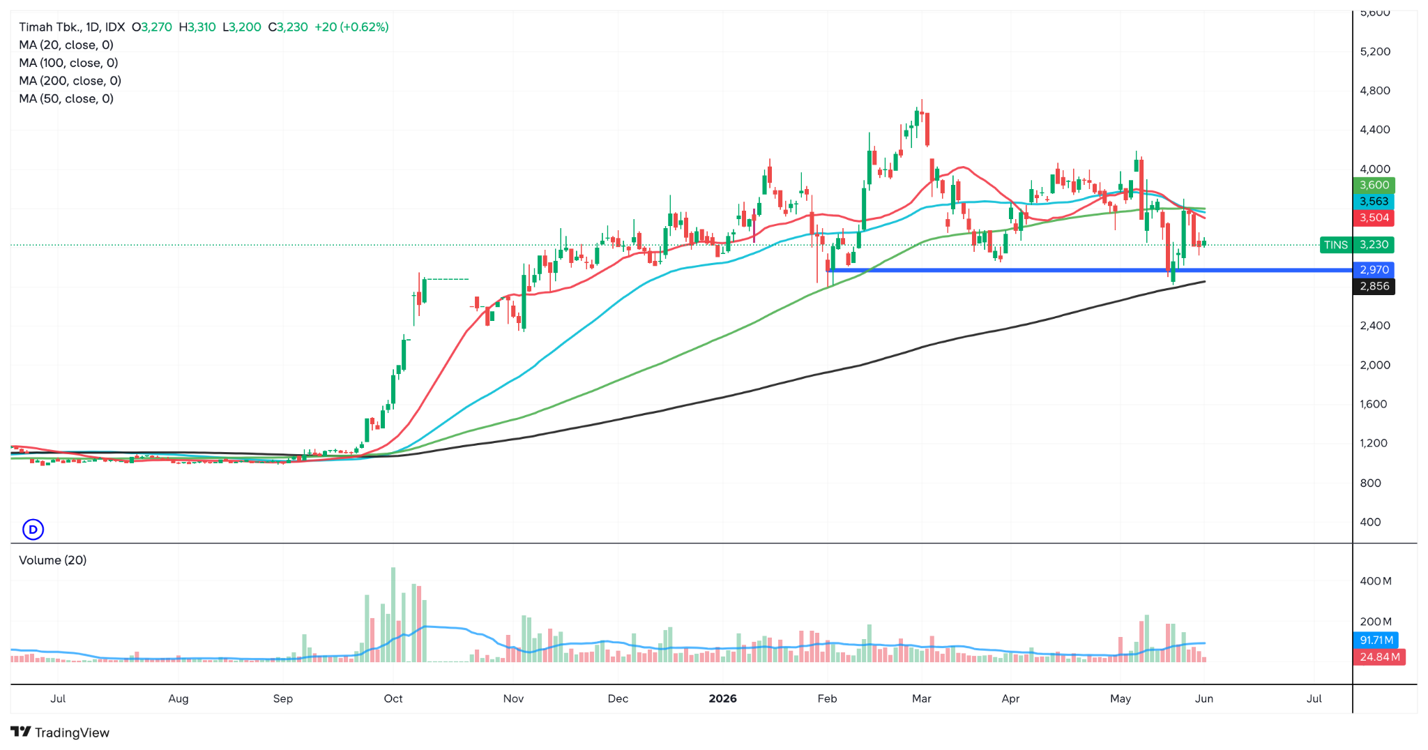The width and height of the screenshot is (1428, 750).
Task: Open the Volume (20) indicator legend
Action: pos(53,560)
